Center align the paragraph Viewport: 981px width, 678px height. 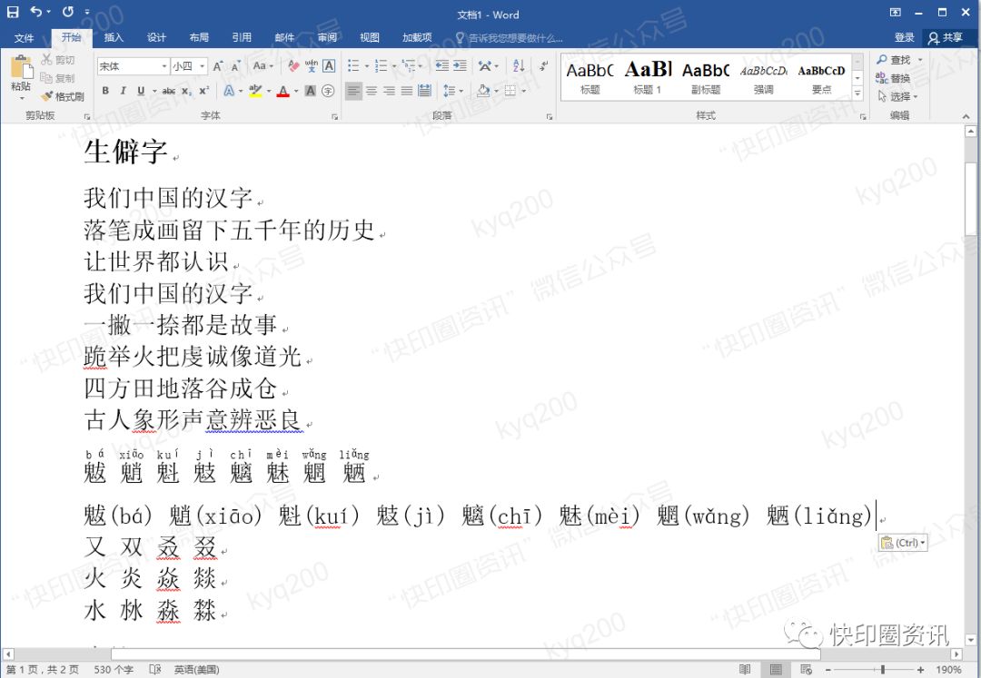tap(372, 91)
